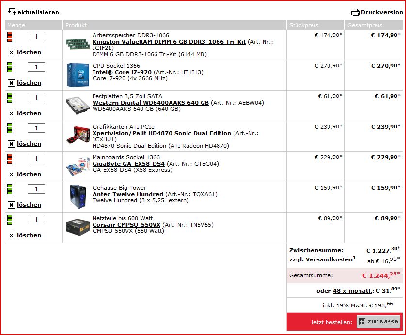The height and width of the screenshot is (335, 406).
Task: Click green availability indicator for Corsair PSU
Action: tap(10, 220)
